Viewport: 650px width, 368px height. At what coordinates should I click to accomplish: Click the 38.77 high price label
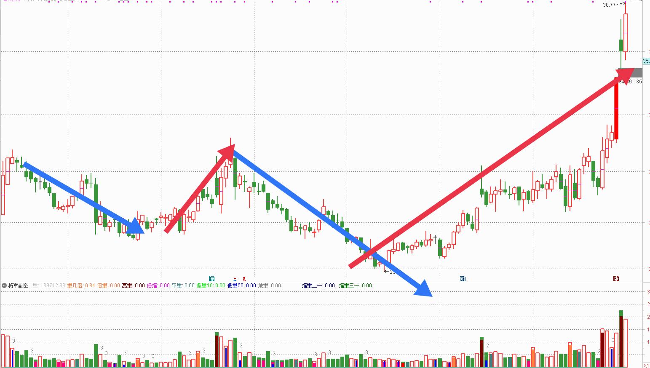(609, 5)
